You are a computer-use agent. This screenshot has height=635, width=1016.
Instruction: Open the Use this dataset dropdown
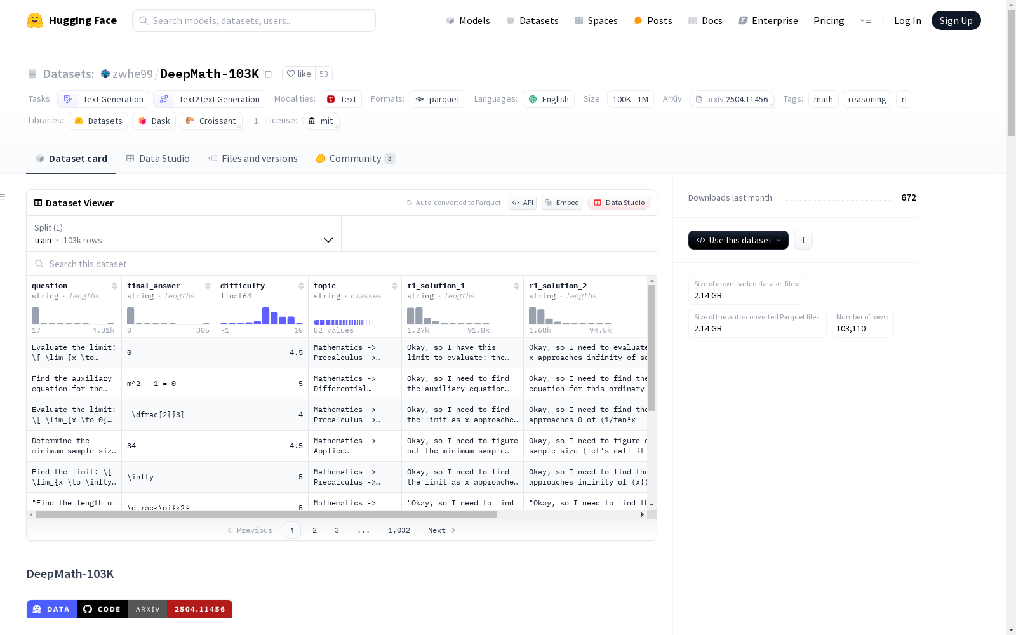(x=739, y=240)
